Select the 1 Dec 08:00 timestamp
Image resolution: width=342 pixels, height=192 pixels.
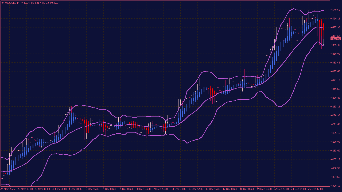coord(75,189)
